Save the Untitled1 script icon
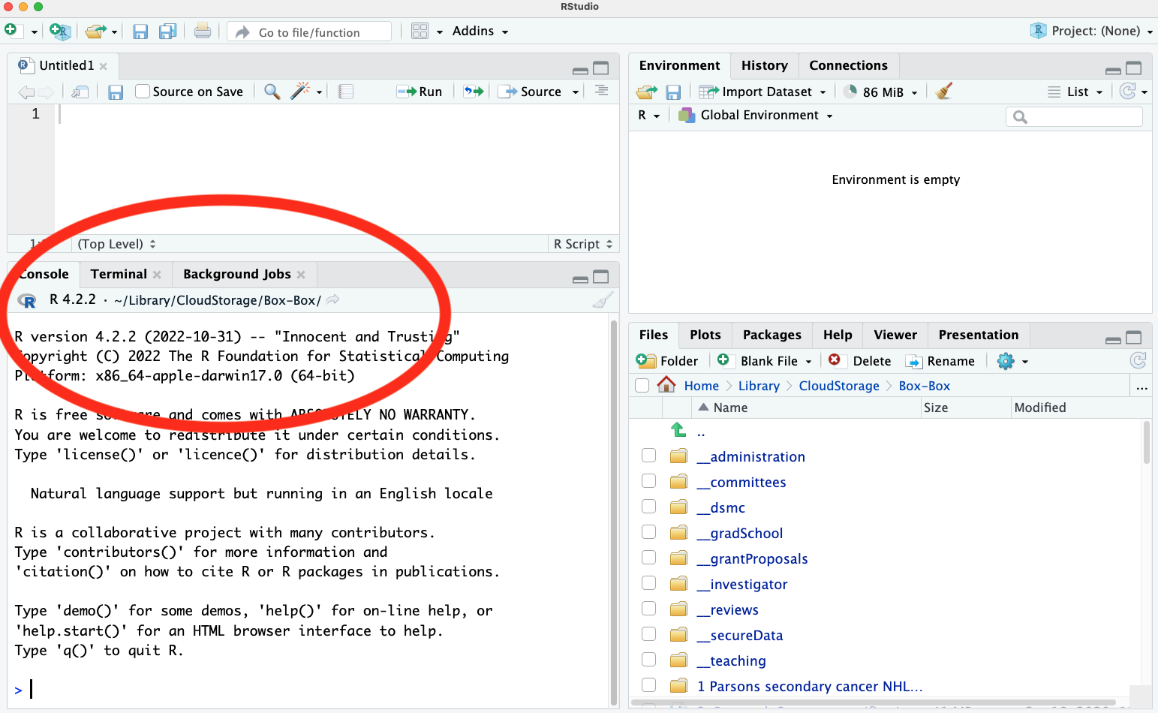Screen dimensions: 1158x713 click(x=116, y=92)
